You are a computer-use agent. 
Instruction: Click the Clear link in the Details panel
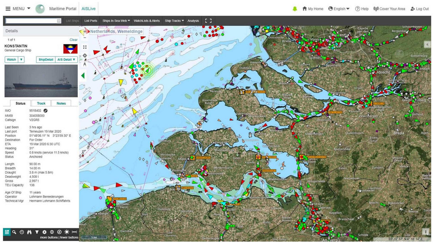73,40
